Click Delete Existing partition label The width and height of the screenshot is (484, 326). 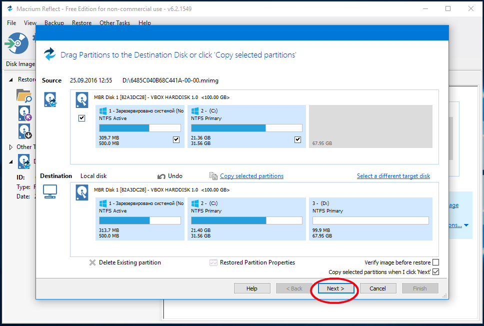point(130,262)
